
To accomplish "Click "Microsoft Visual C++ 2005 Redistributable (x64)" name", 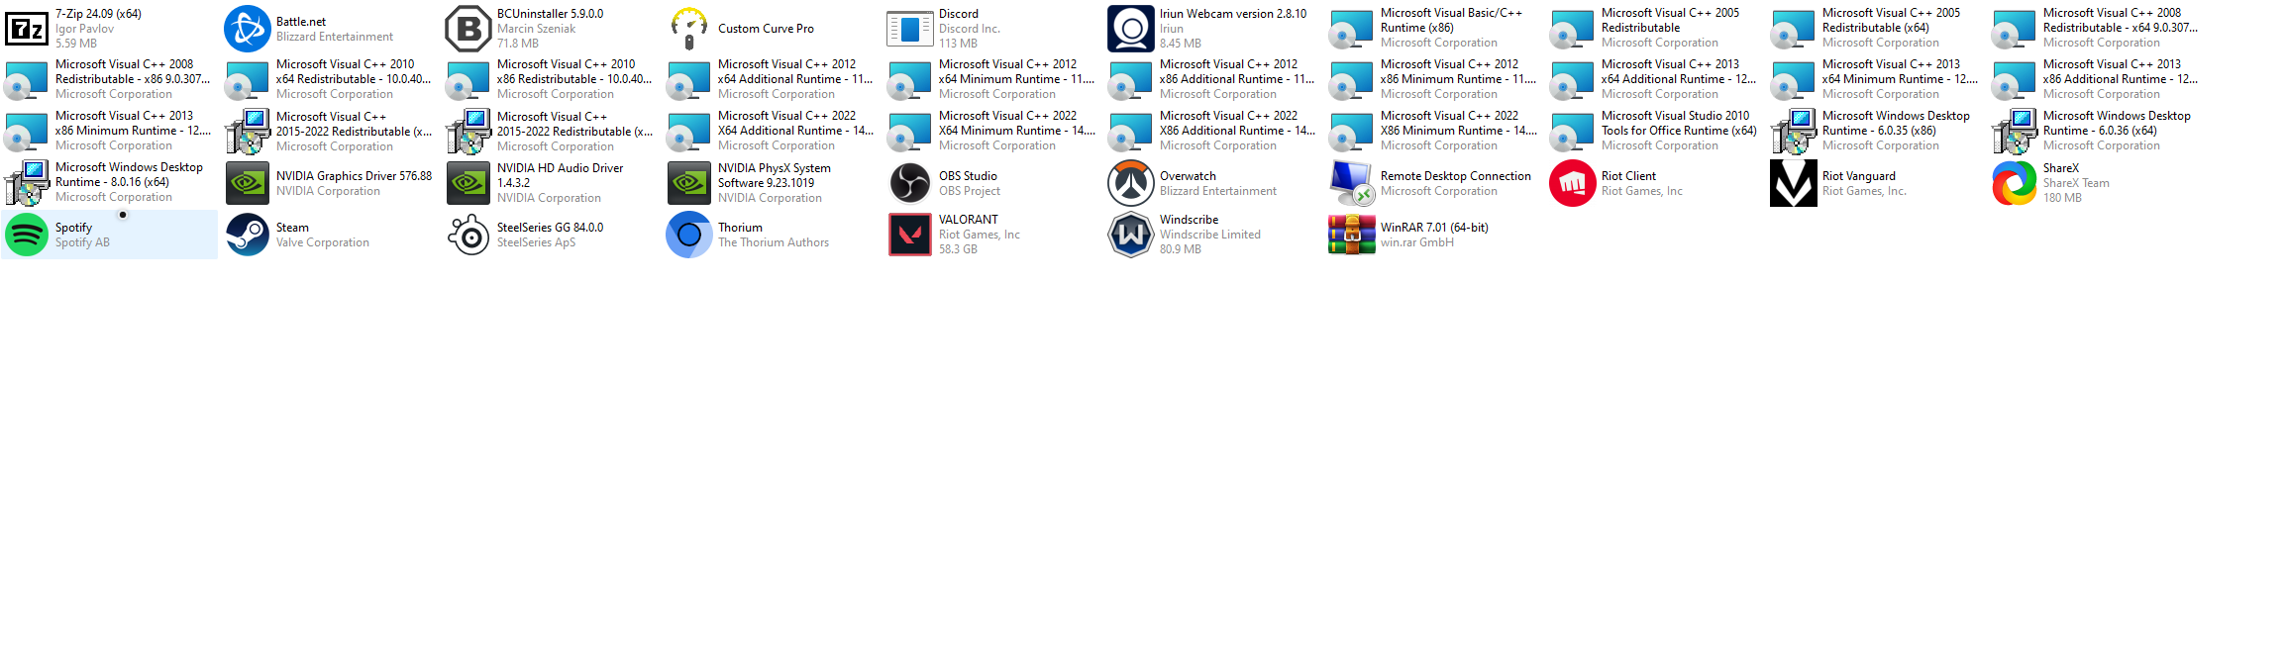I will pyautogui.click(x=1891, y=21).
